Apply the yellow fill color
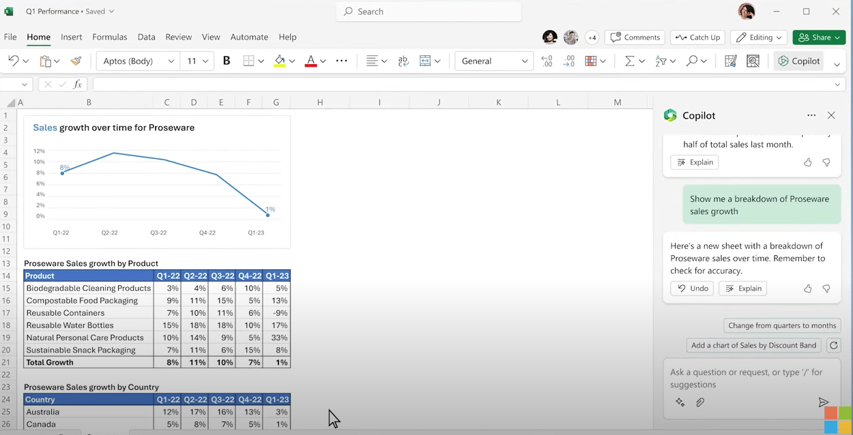Viewport: 853px width, 435px height. coord(279,61)
